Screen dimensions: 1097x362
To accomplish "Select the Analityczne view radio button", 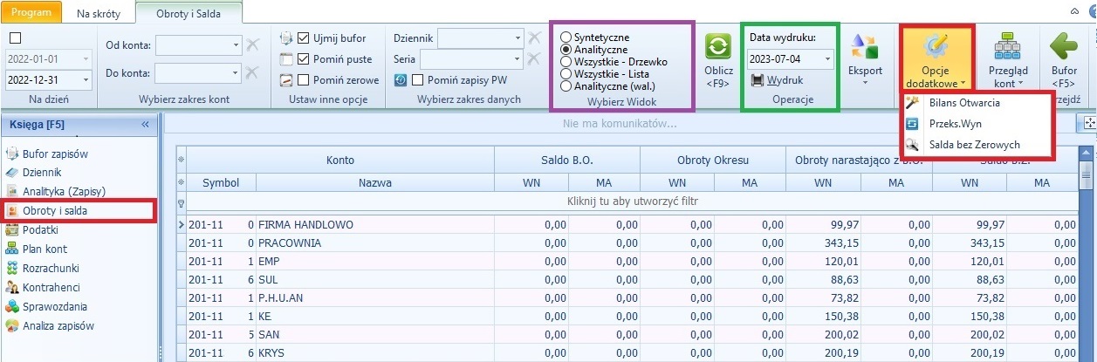I will [x=567, y=50].
